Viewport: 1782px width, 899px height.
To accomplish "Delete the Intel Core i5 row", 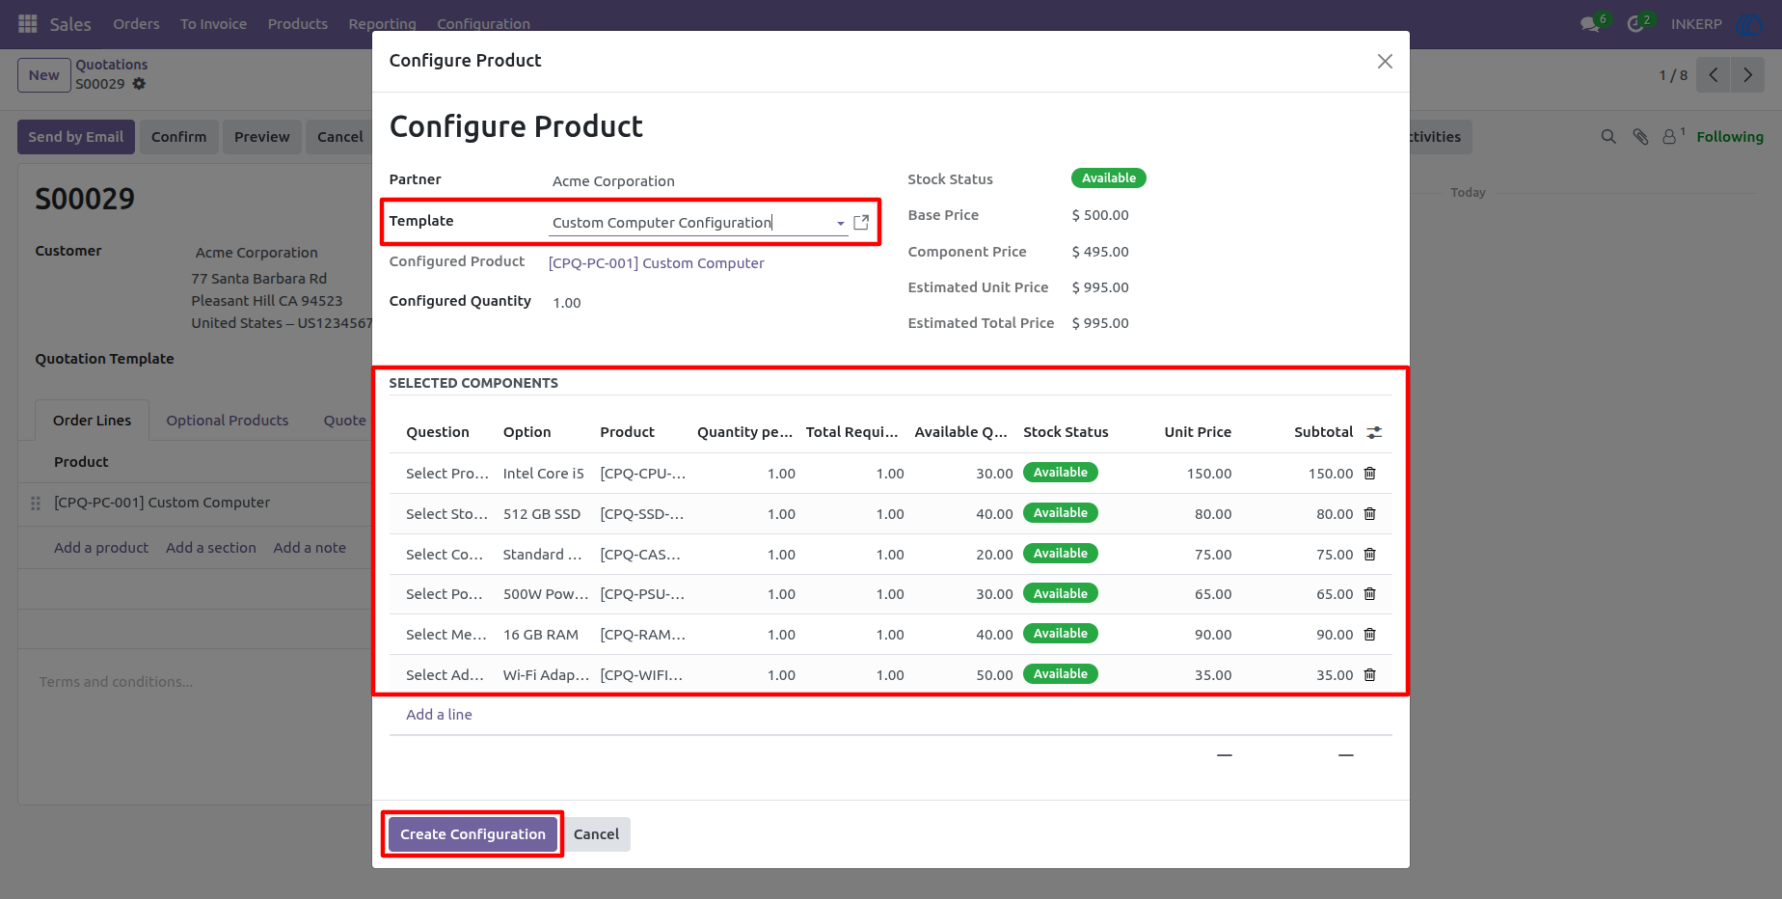I will (1369, 474).
